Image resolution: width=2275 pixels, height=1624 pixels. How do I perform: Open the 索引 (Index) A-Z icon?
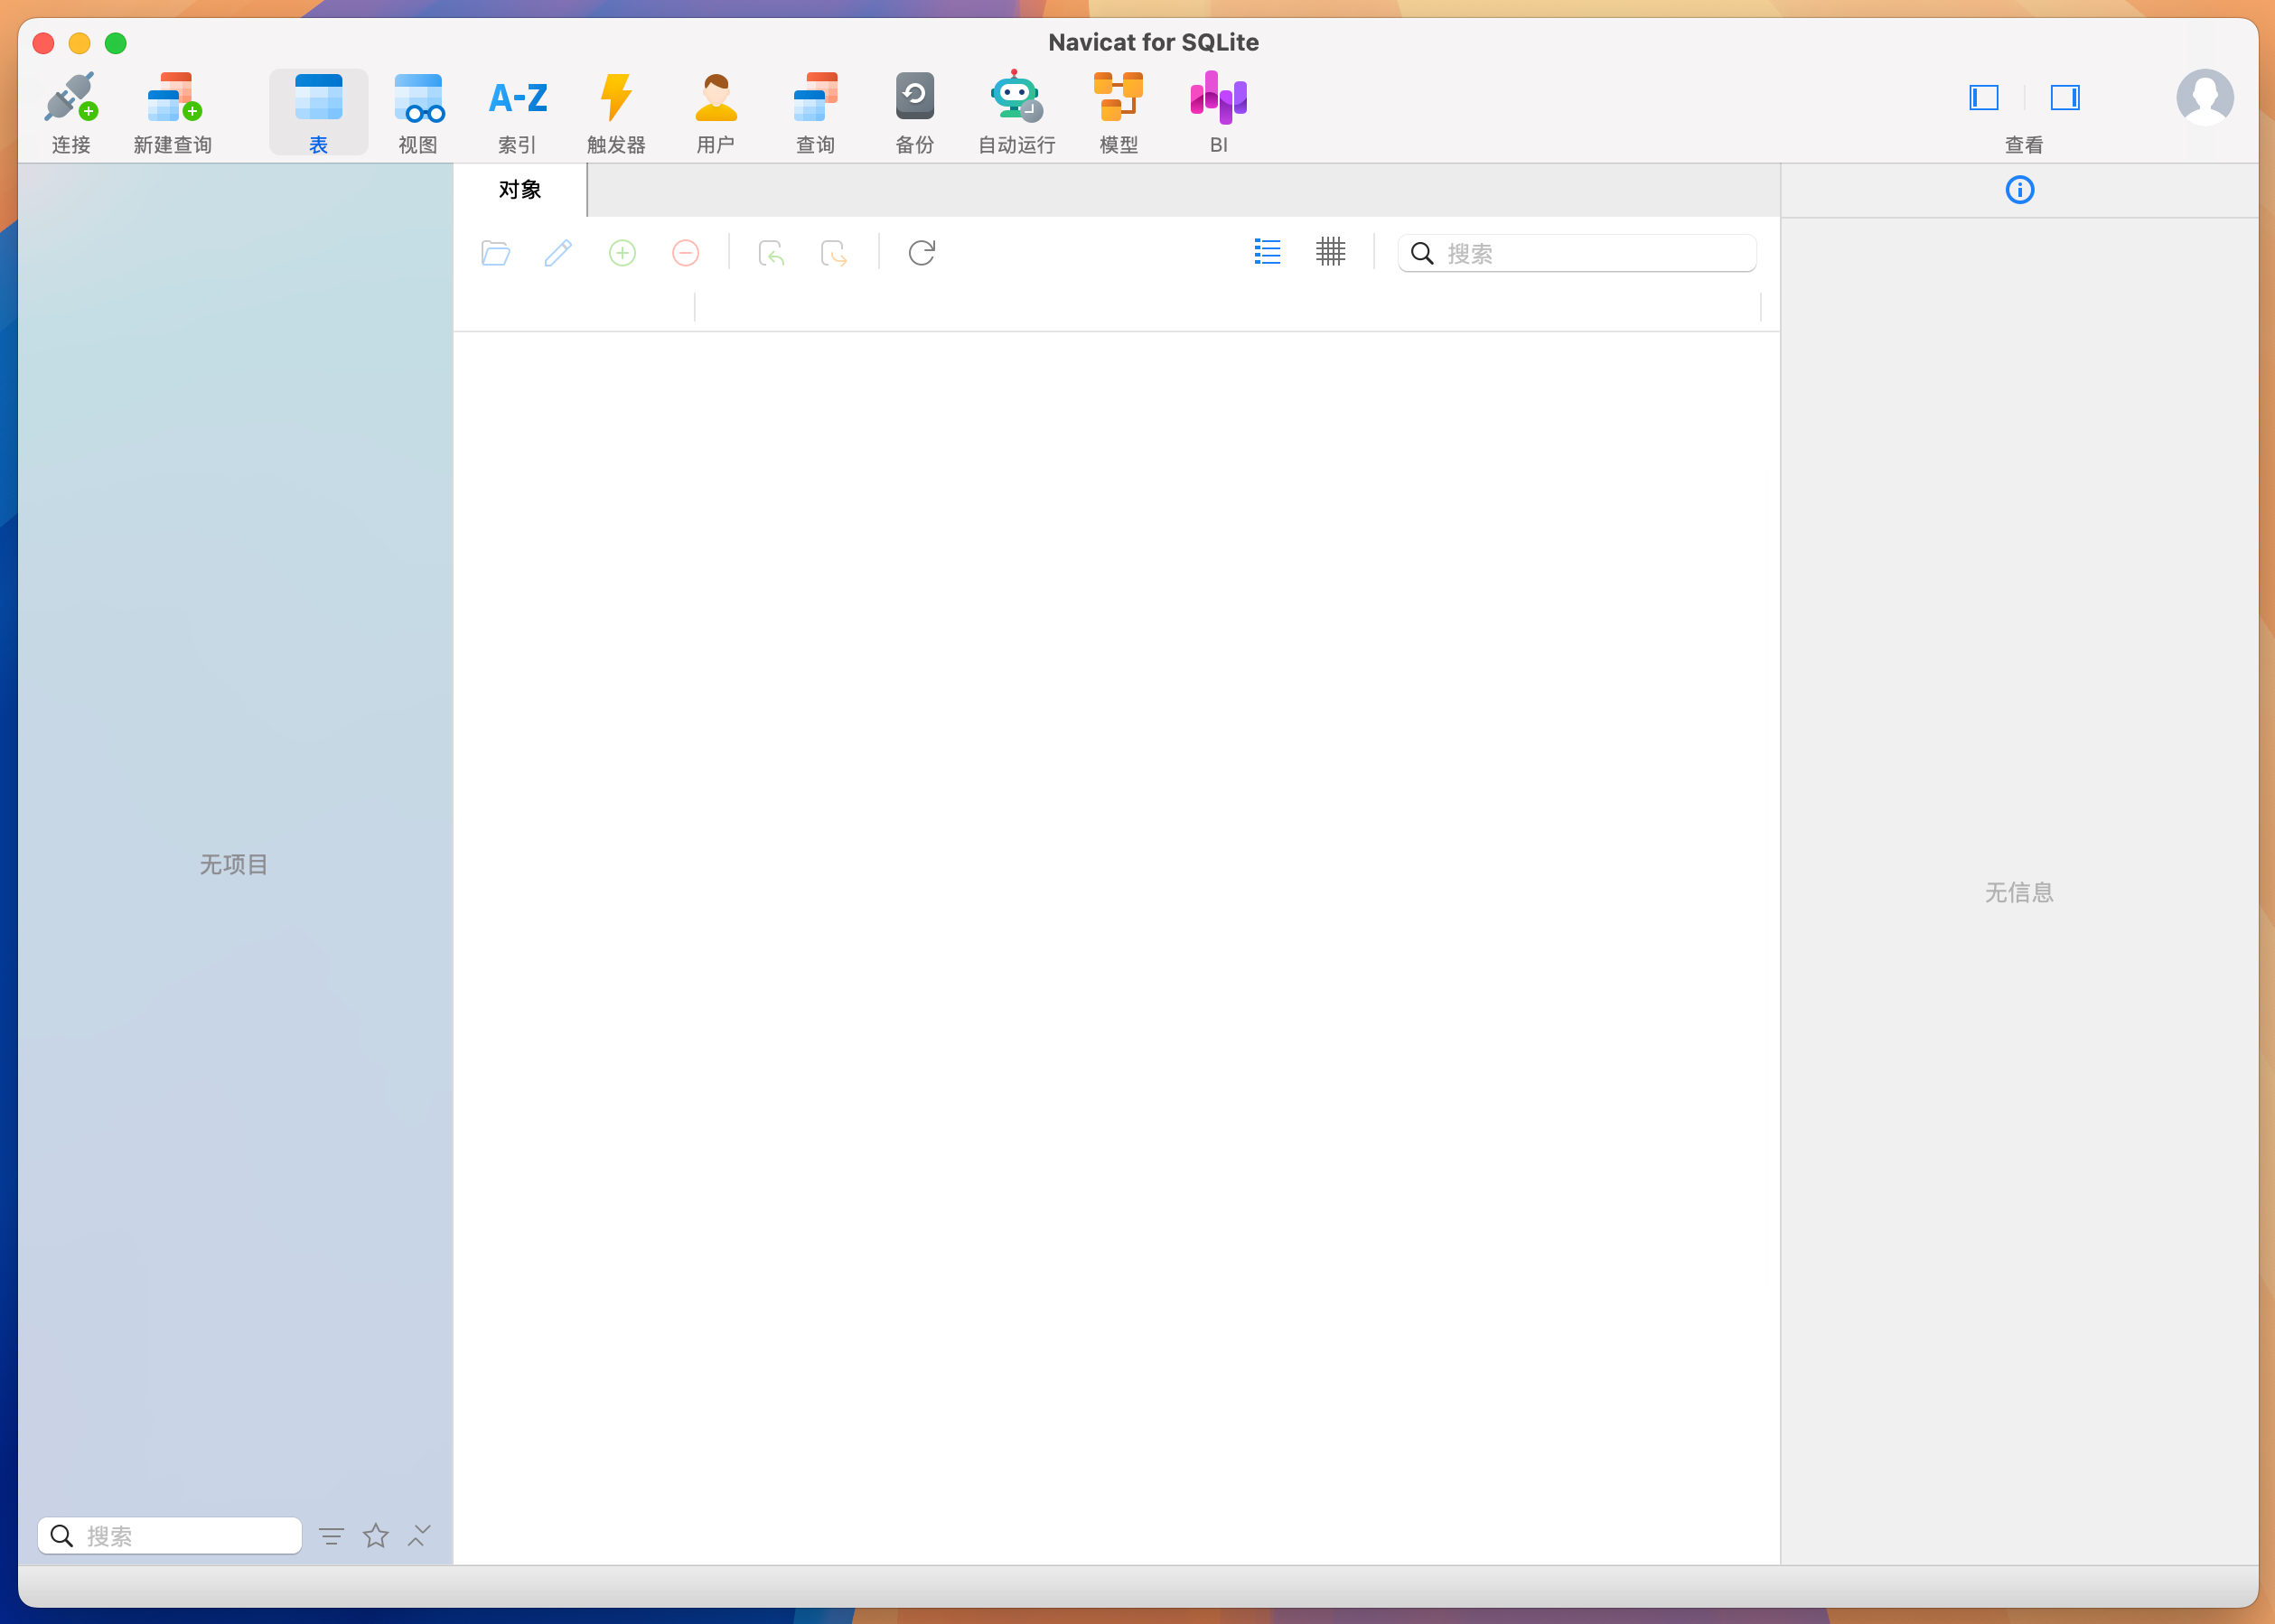tap(517, 111)
